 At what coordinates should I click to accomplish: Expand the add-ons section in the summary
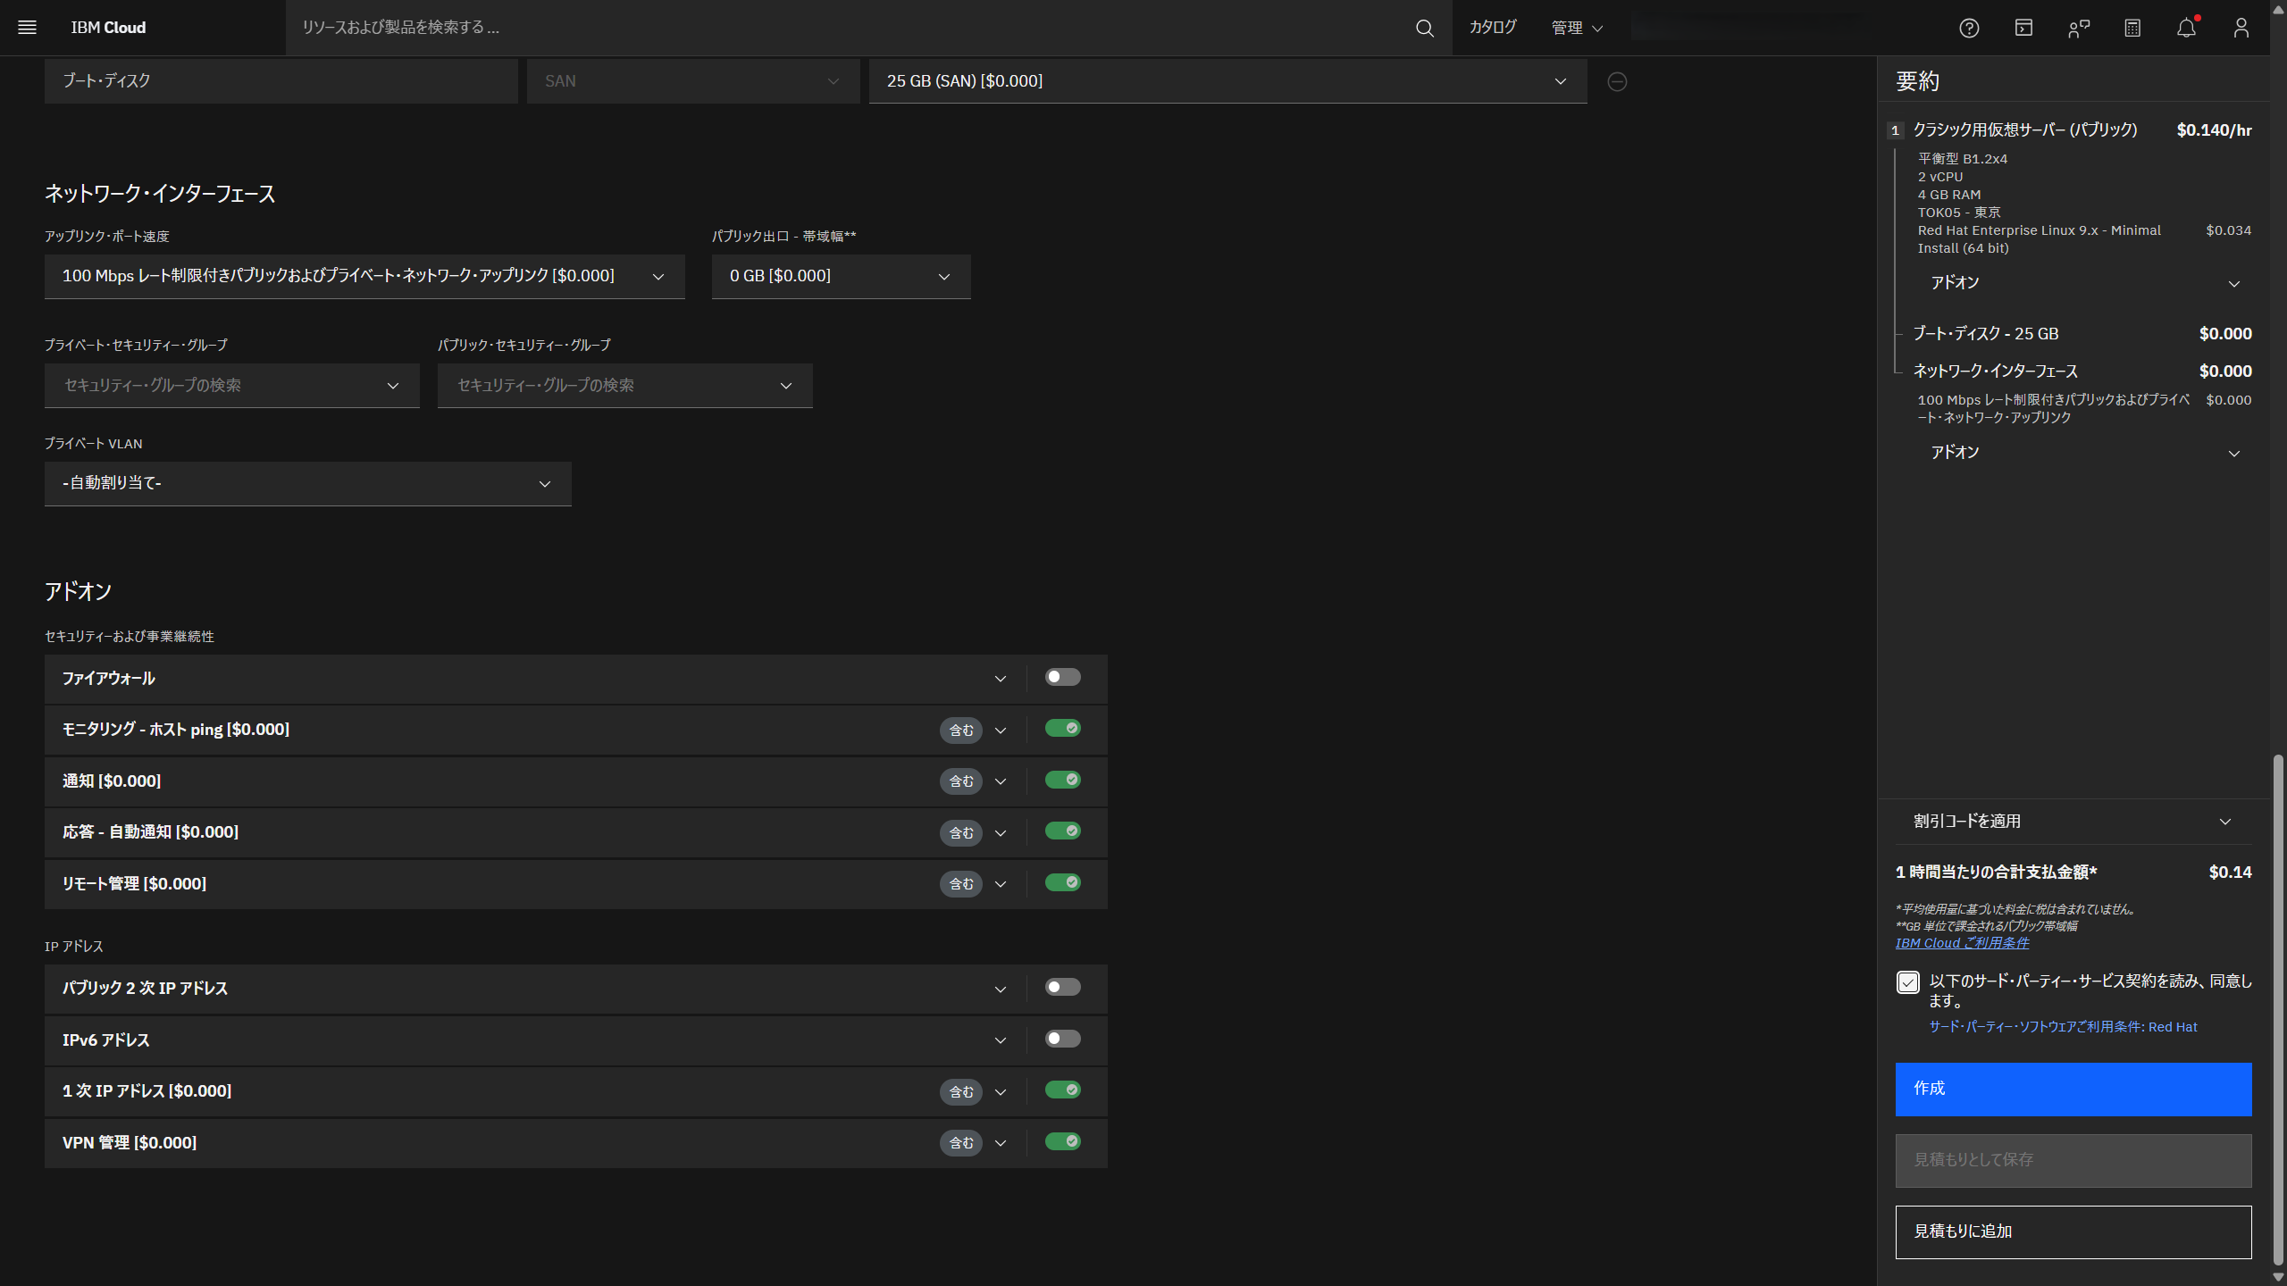coord(2082,282)
